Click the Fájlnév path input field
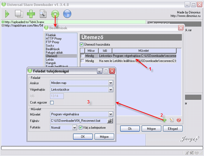 [79, 121]
